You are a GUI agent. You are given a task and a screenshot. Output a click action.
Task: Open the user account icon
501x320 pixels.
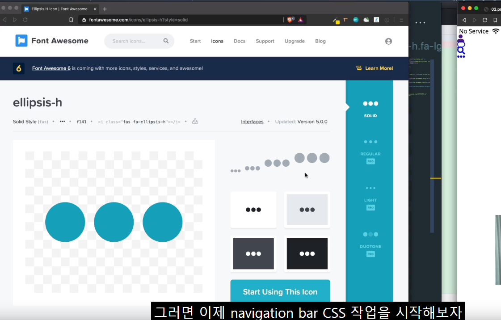point(388,41)
